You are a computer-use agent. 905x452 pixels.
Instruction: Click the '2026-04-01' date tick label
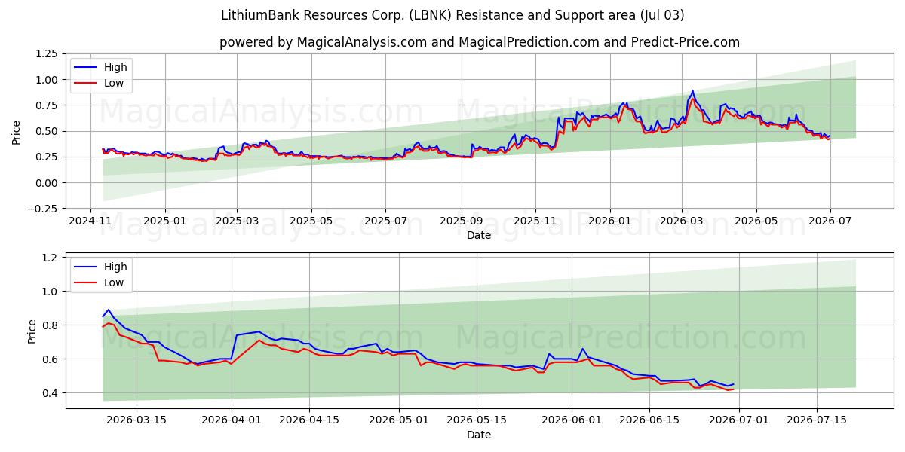[x=232, y=421]
